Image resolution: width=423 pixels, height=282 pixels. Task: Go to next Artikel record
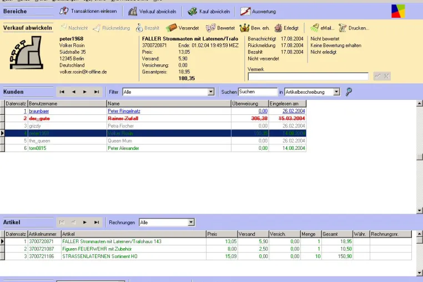[85, 223]
